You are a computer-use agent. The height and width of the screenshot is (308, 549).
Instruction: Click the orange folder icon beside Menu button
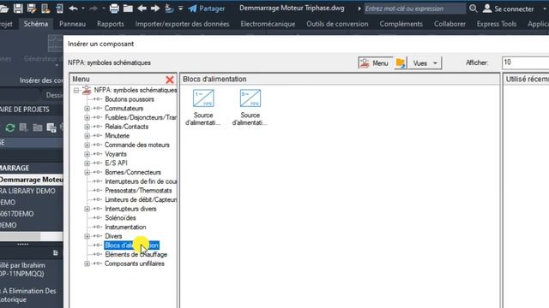click(x=401, y=63)
